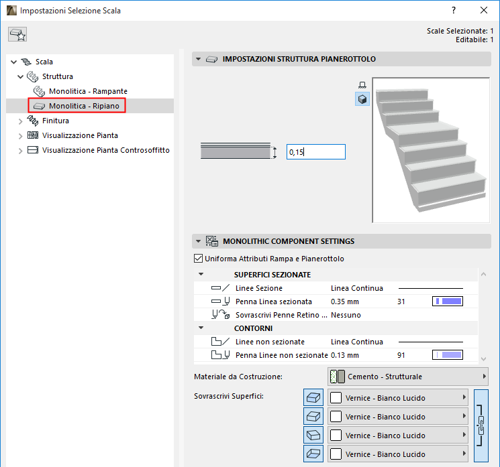The height and width of the screenshot is (467, 500).
Task: Click the Penna Linee non sezionate icon
Action: pyautogui.click(x=220, y=355)
